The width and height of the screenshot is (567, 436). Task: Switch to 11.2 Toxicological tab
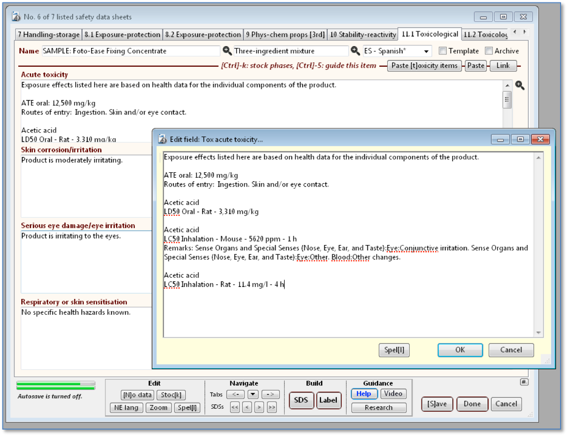[x=485, y=35]
